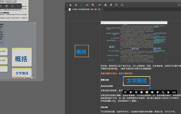Open the more options ellipsis menu
Image resolution: width=181 pixels, height=114 pixels.
click(x=18, y=6)
